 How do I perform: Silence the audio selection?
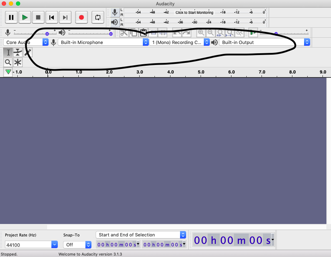(163, 33)
